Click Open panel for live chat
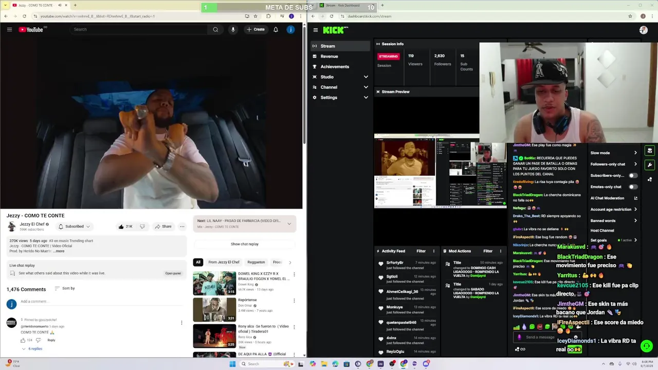The width and height of the screenshot is (658, 370). coord(173,273)
